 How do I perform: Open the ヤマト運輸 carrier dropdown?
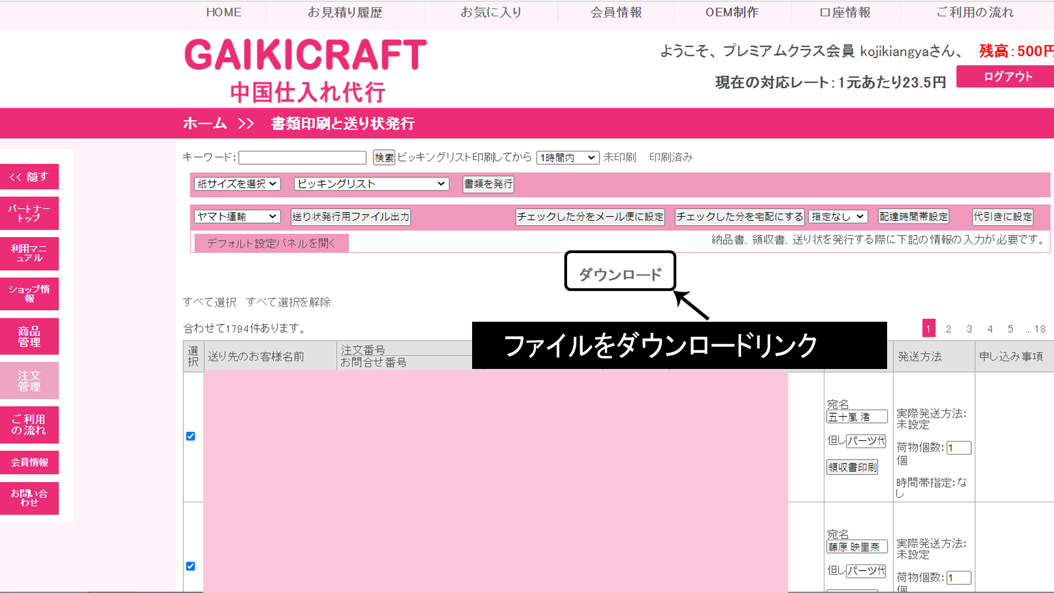point(237,217)
